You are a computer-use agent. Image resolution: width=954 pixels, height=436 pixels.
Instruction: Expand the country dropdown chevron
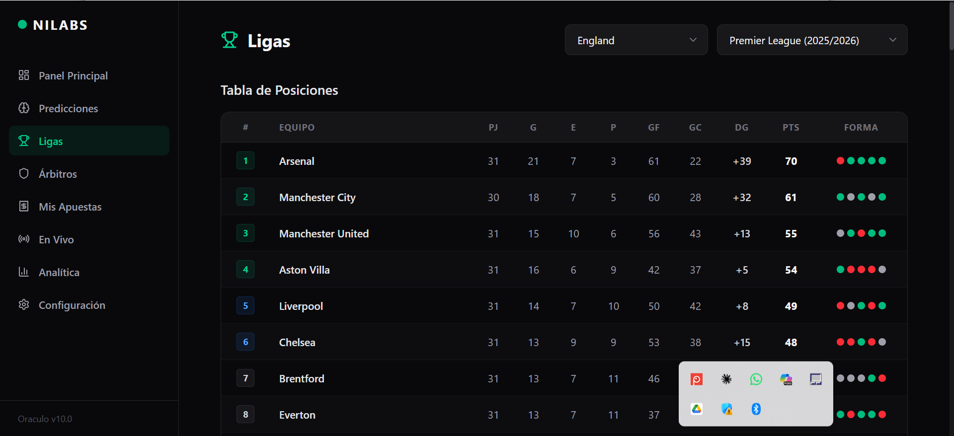(x=694, y=40)
